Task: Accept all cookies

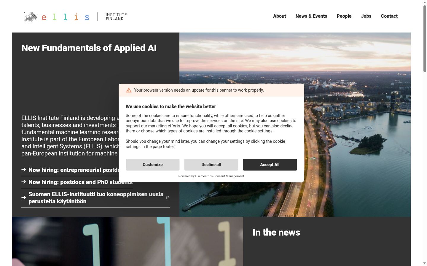Action: tap(270, 165)
